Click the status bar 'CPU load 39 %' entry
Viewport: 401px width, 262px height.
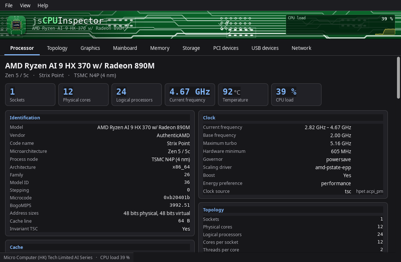115,257
